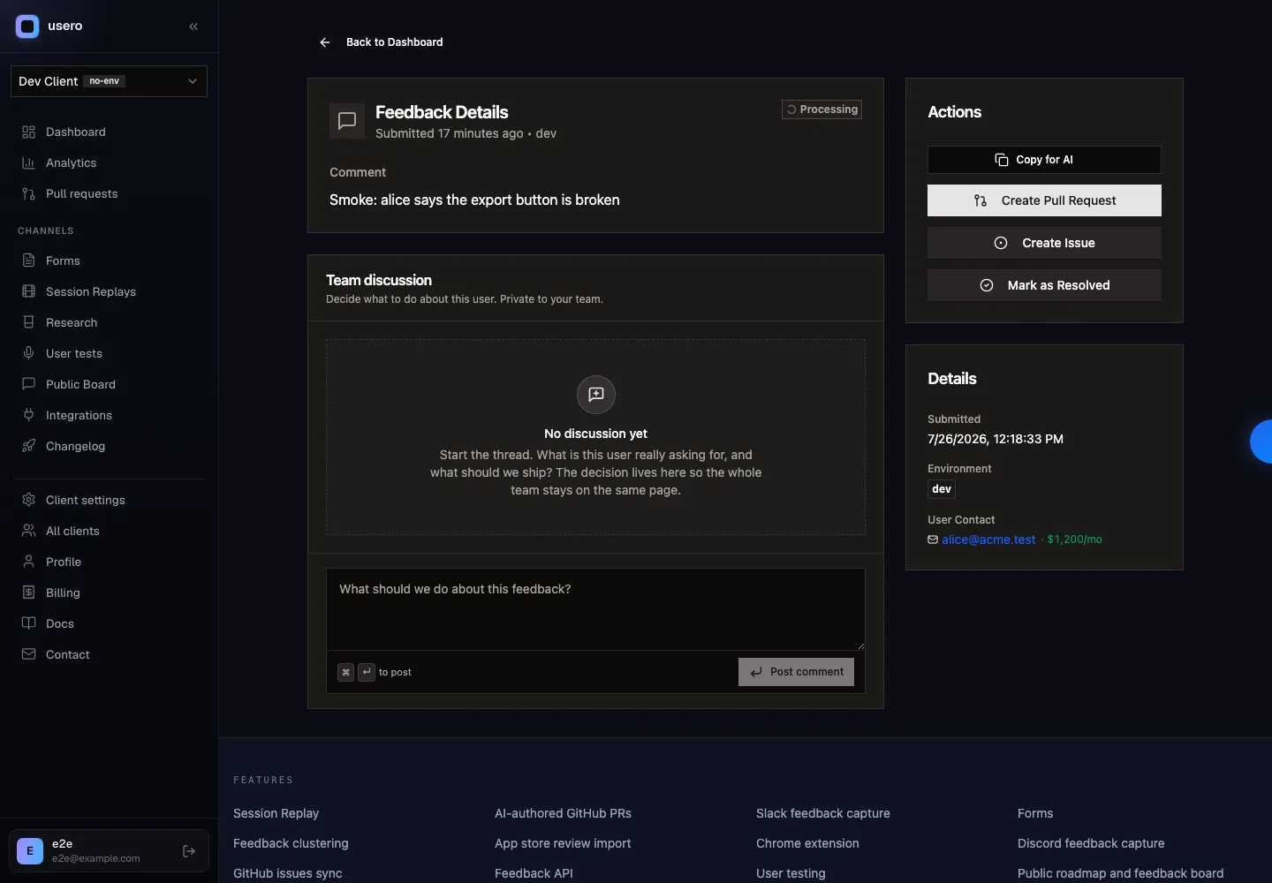Image resolution: width=1272 pixels, height=883 pixels.
Task: Open alice@acme.test email link
Action: click(x=988, y=540)
